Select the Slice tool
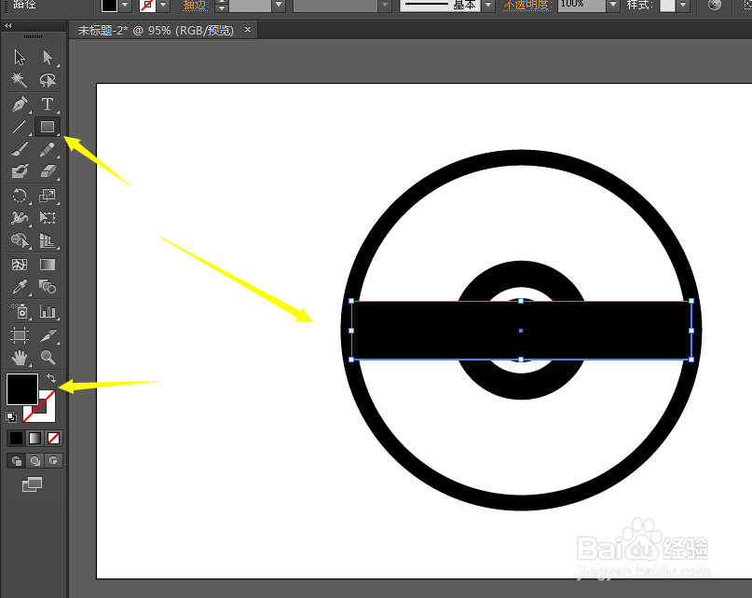 coord(48,334)
